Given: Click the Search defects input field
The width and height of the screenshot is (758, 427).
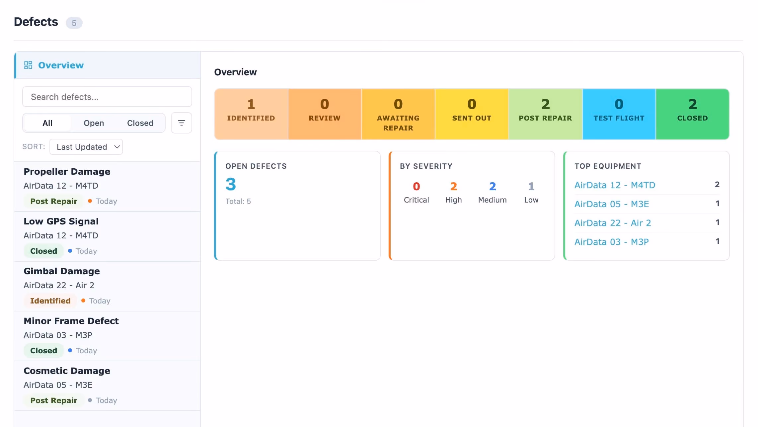Looking at the screenshot, I should pyautogui.click(x=107, y=97).
